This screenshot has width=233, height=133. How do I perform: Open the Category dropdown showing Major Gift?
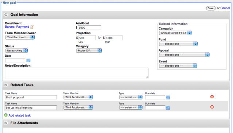(x=89, y=51)
